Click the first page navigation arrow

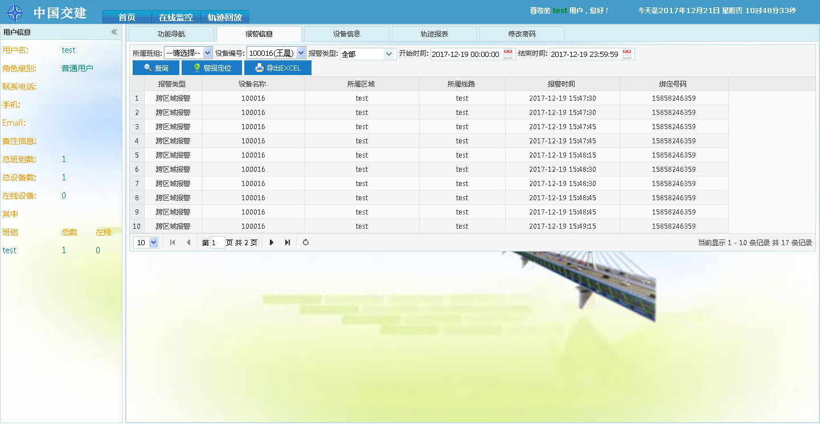click(x=173, y=242)
